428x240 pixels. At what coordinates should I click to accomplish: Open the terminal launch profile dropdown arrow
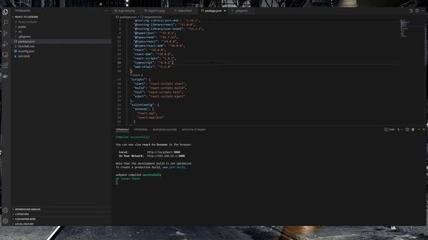[x=402, y=129]
